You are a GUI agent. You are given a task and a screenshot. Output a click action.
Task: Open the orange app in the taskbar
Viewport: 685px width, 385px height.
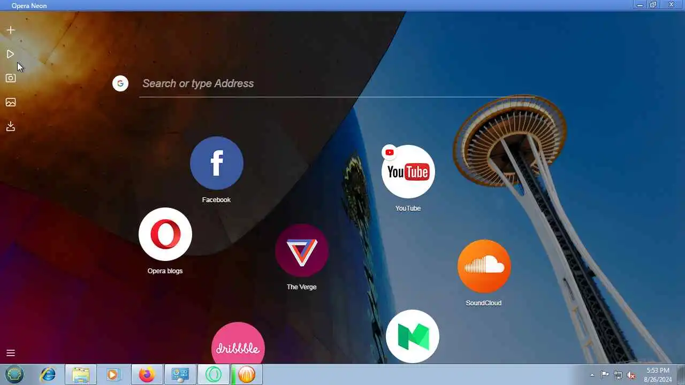[x=246, y=374]
